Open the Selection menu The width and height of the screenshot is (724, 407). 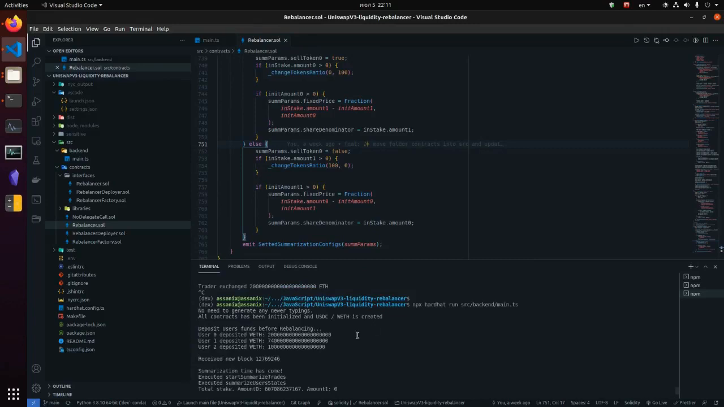pos(69,29)
